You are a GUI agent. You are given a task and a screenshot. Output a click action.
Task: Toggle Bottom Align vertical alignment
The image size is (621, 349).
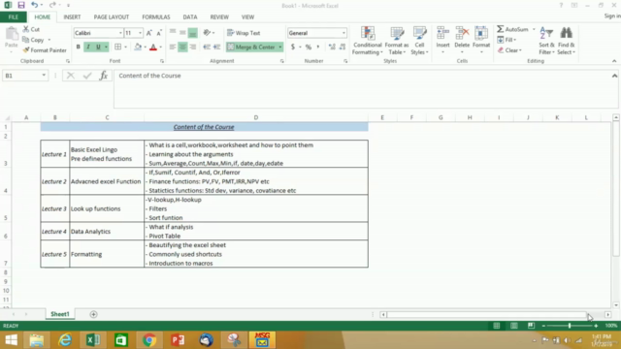[x=192, y=33]
